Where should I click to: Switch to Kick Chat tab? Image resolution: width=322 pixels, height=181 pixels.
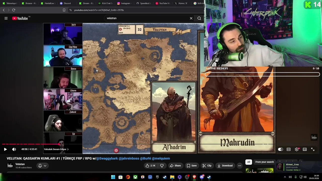tap(105, 3)
